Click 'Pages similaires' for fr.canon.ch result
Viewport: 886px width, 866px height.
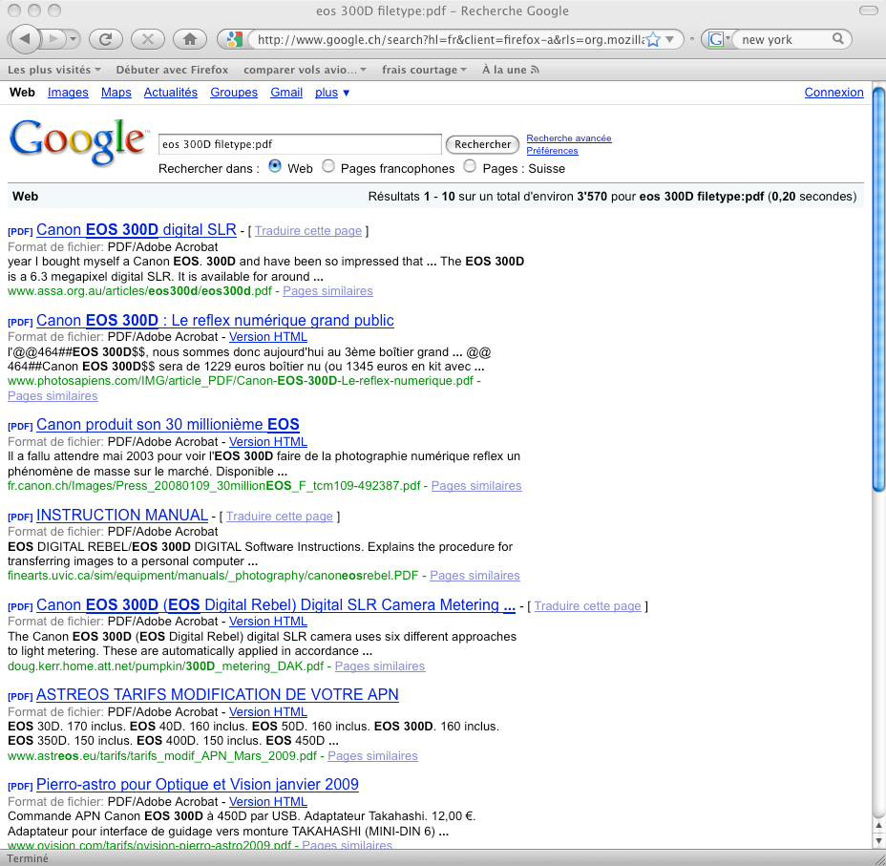click(x=476, y=486)
